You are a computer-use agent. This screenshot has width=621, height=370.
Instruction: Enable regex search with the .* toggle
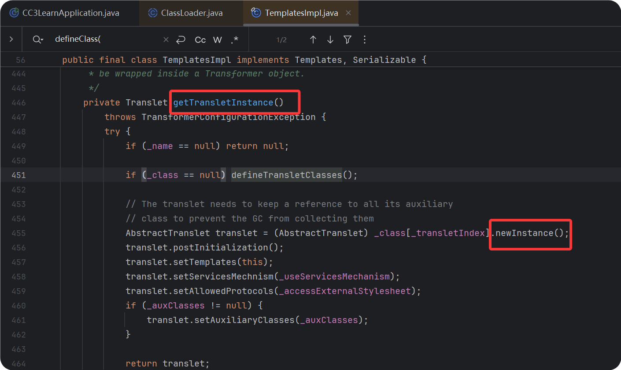234,39
